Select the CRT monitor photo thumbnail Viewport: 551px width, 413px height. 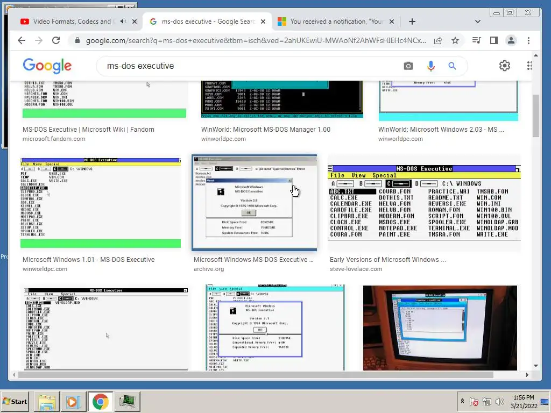click(440, 328)
